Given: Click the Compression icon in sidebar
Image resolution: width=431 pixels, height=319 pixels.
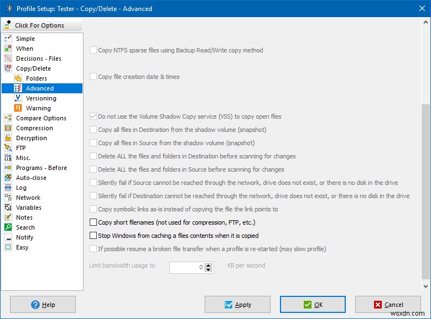Looking at the screenshot, I should point(8,128).
